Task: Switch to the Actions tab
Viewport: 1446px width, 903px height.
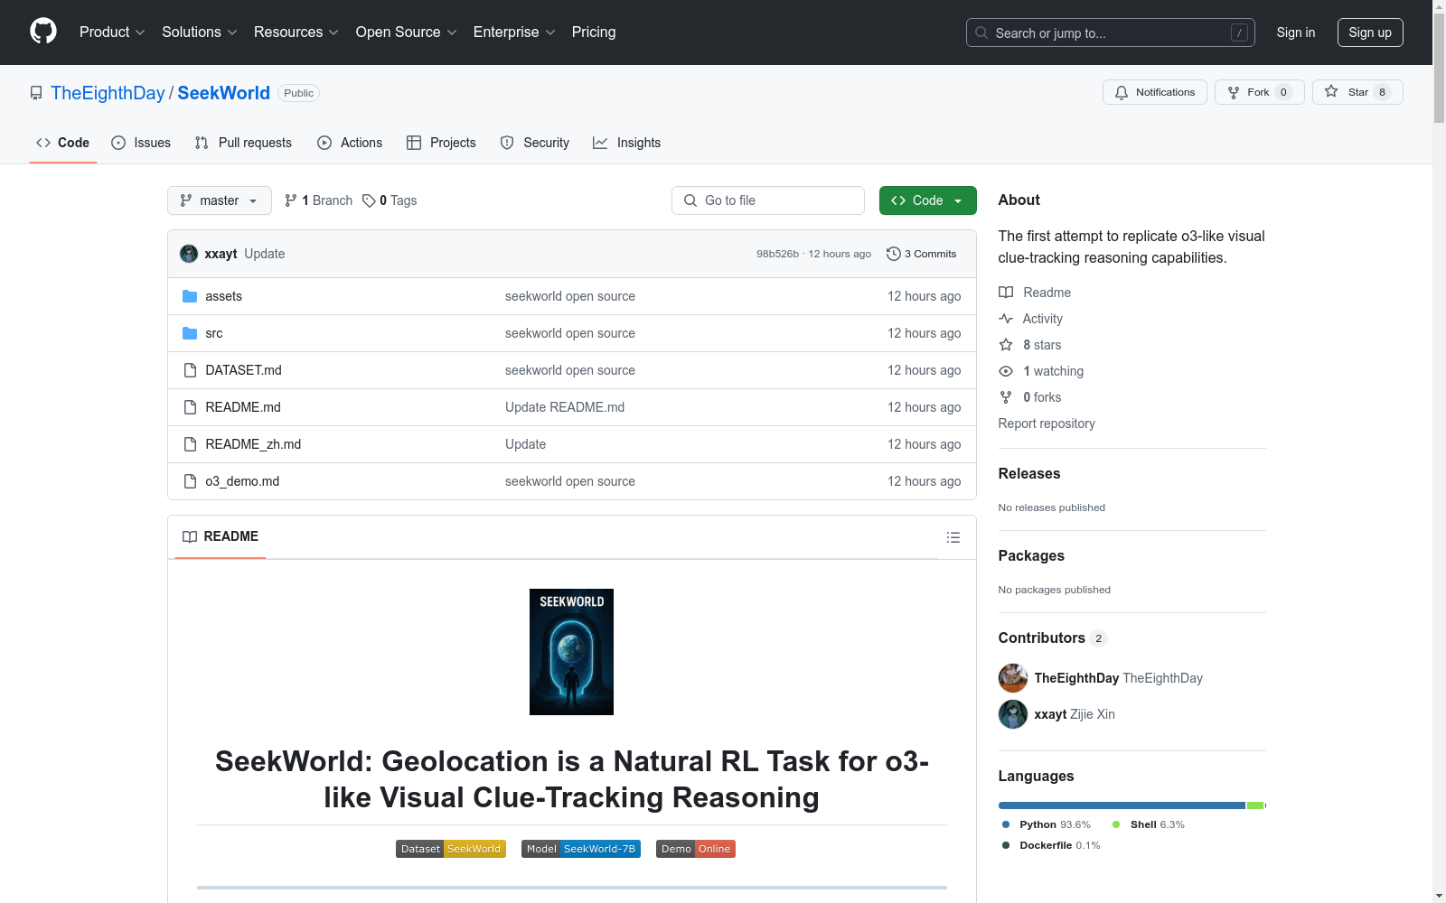Action: click(350, 143)
